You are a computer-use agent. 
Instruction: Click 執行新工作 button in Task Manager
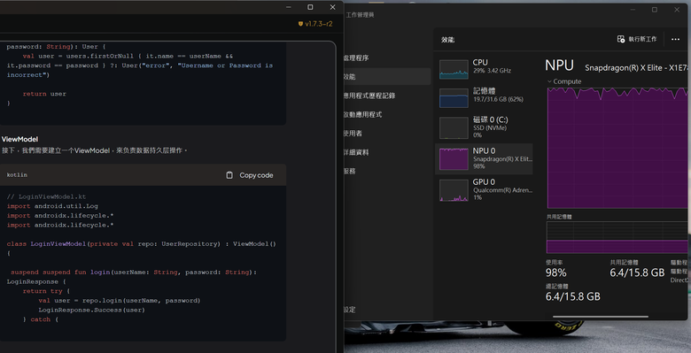[x=637, y=39]
